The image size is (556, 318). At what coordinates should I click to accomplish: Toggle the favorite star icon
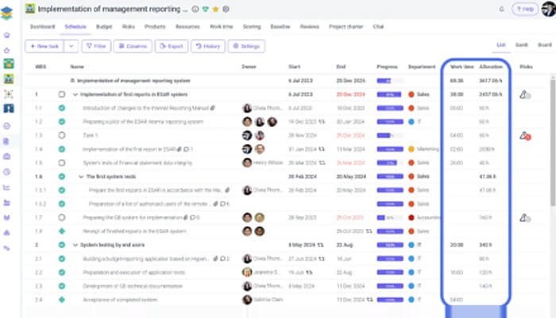click(x=215, y=10)
